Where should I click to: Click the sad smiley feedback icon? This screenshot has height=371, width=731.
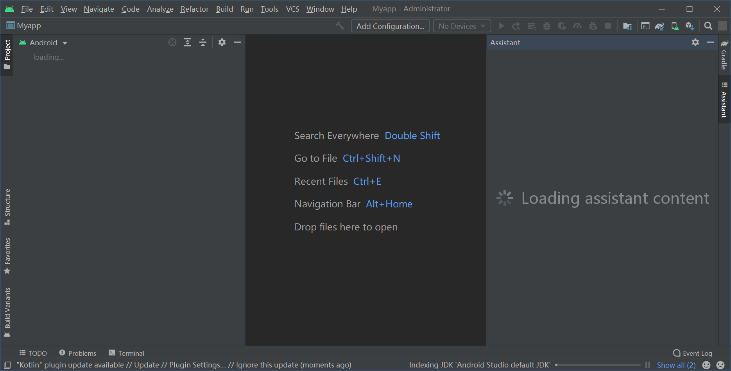coord(720,365)
